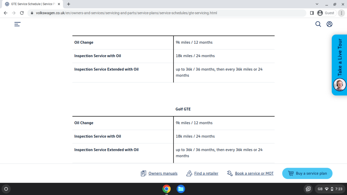The width and height of the screenshot is (347, 195).
Task: Go back to the previous page
Action: point(6,13)
